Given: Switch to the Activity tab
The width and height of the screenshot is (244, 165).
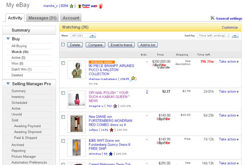Looking at the screenshot, I should [x=15, y=18].
